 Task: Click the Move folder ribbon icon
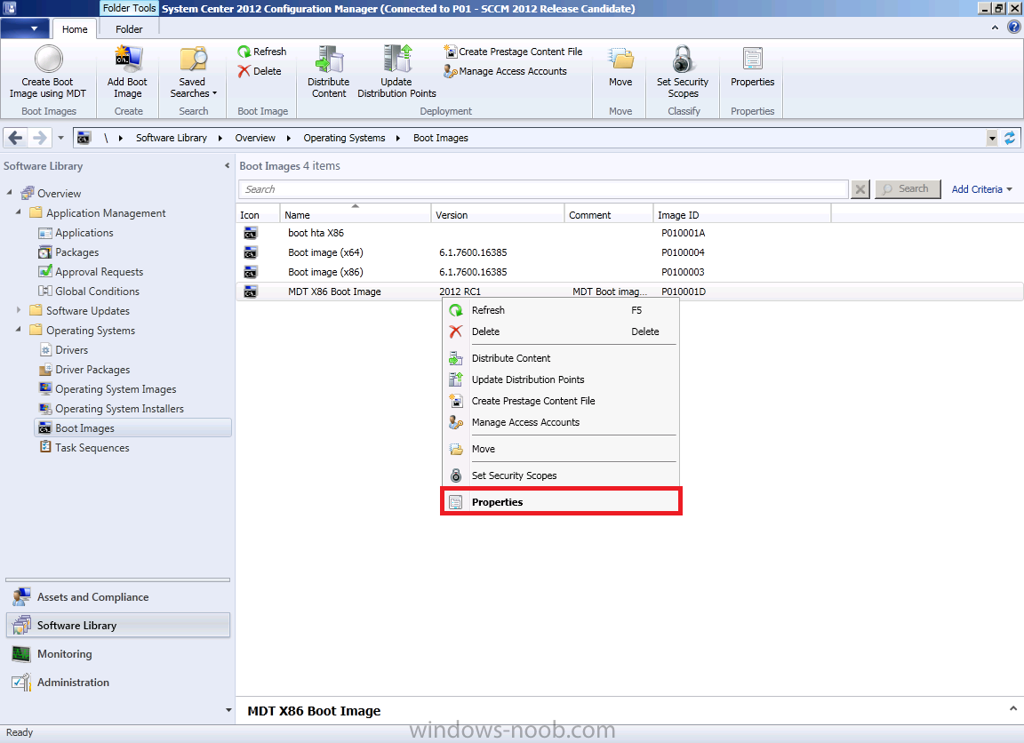[620, 59]
